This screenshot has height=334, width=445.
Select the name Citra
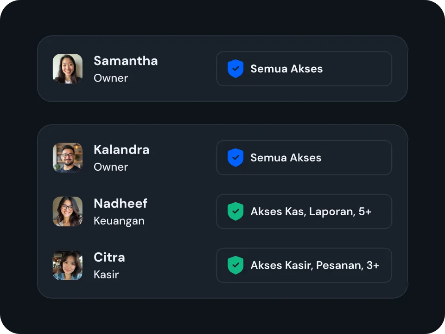point(109,257)
